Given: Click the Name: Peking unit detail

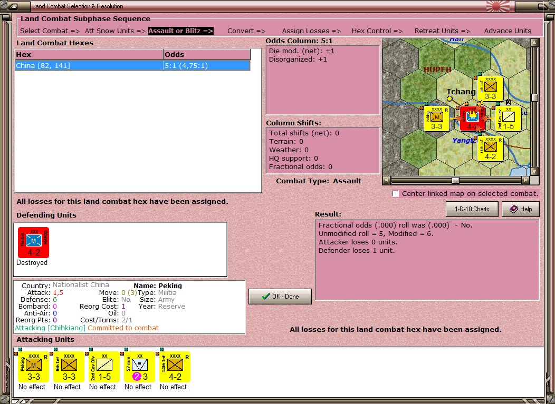Looking at the screenshot, I should (x=158, y=285).
